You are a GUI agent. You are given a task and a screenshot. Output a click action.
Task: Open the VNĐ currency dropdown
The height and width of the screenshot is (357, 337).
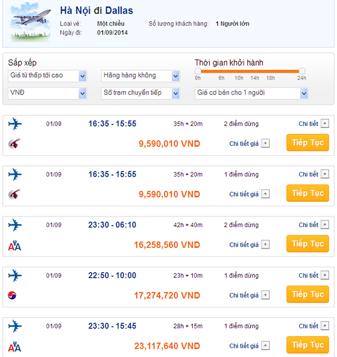pos(83,93)
